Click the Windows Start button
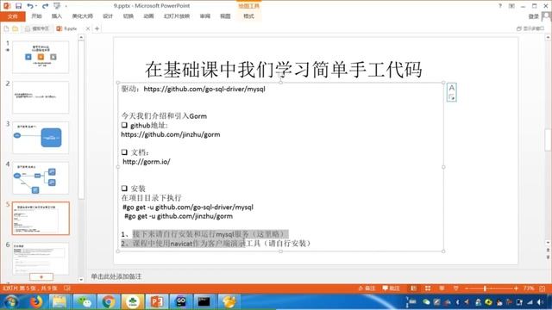The image size is (552, 310). [x=10, y=301]
